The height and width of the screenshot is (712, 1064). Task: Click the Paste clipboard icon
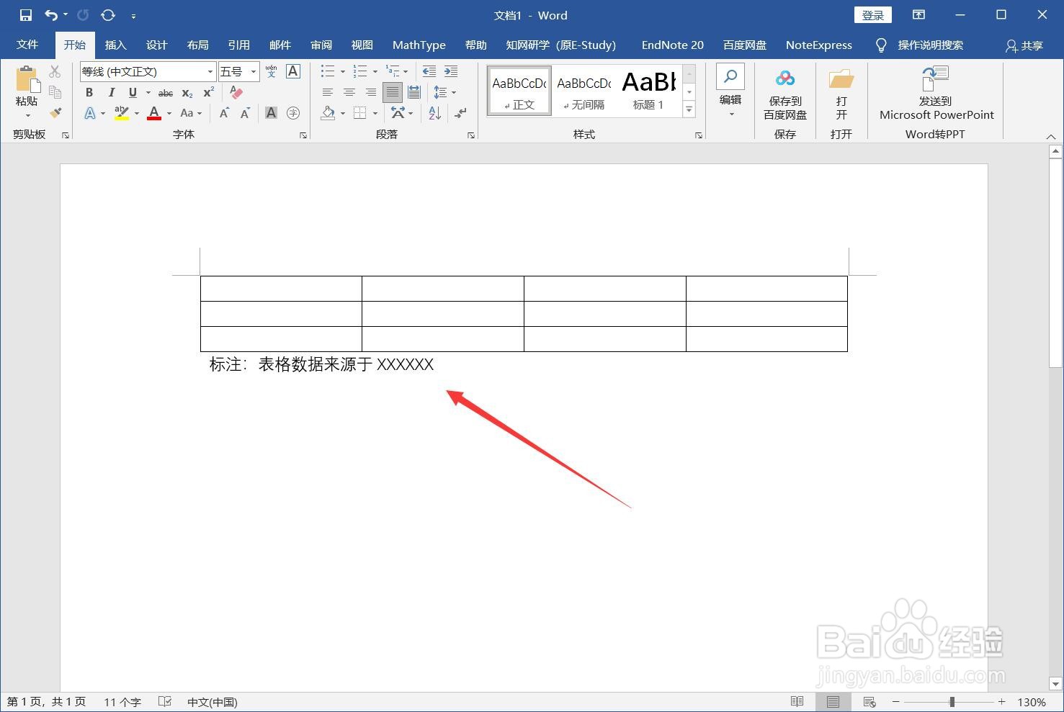[27, 80]
